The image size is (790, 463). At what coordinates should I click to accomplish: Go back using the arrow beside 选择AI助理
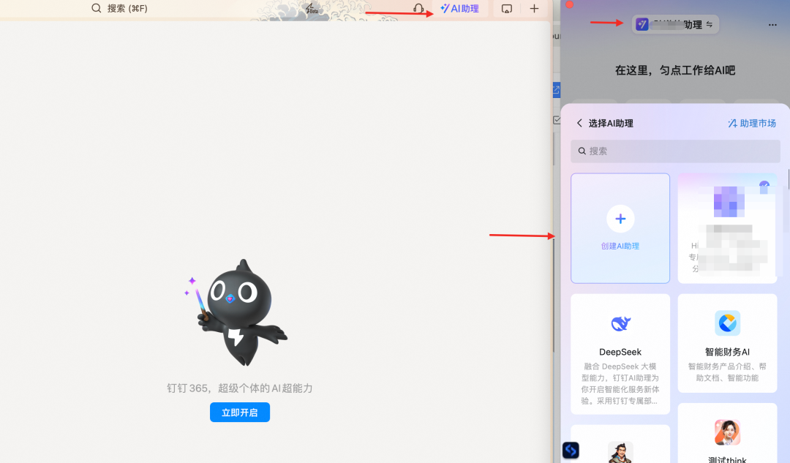tap(579, 123)
